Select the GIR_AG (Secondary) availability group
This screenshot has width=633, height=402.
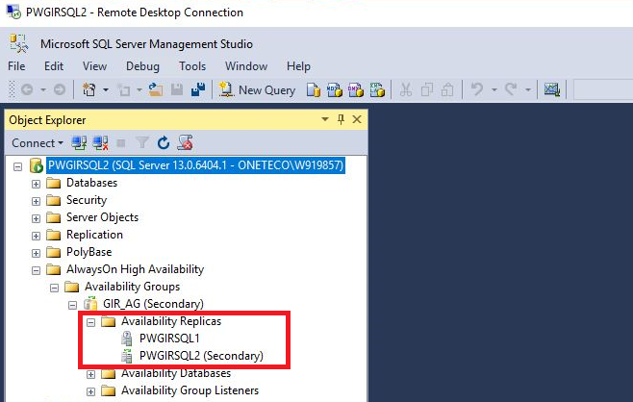click(153, 304)
